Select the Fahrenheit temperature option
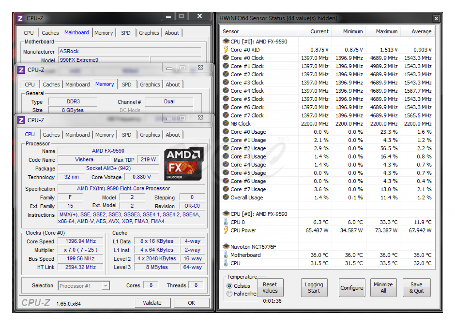The width and height of the screenshot is (455, 325). (229, 294)
